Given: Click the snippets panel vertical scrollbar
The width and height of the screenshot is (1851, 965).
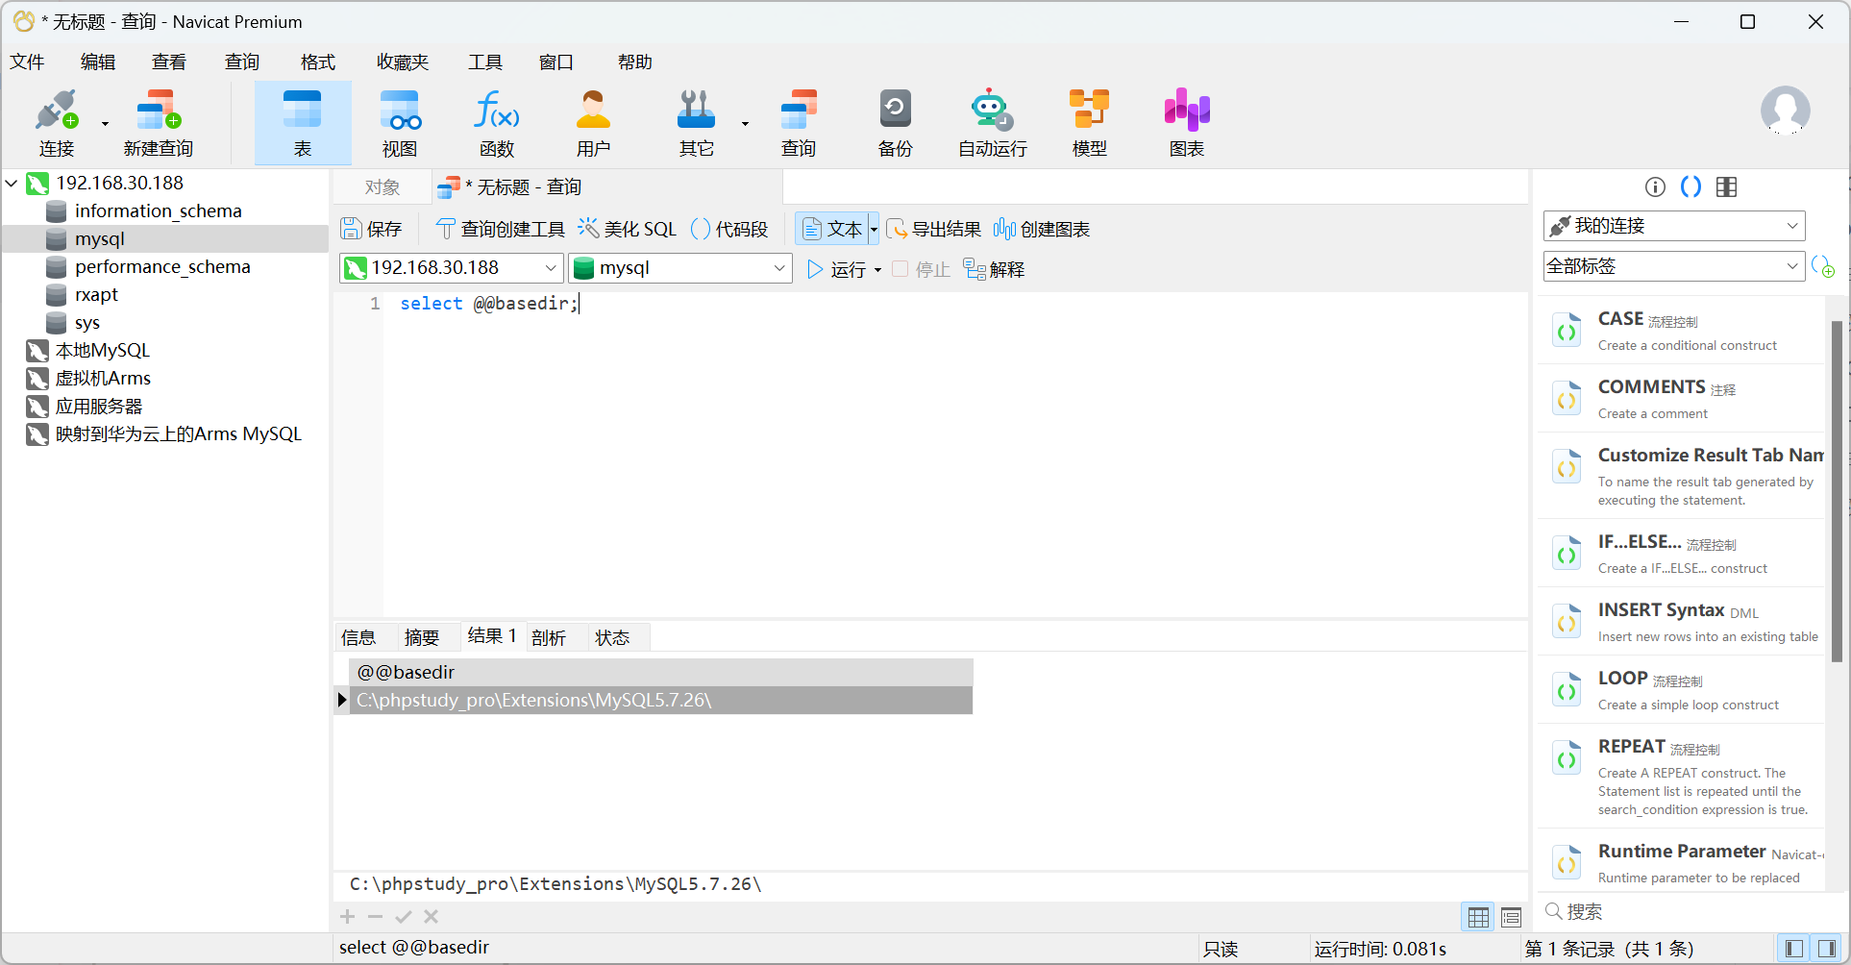Looking at the screenshot, I should click(x=1837, y=490).
